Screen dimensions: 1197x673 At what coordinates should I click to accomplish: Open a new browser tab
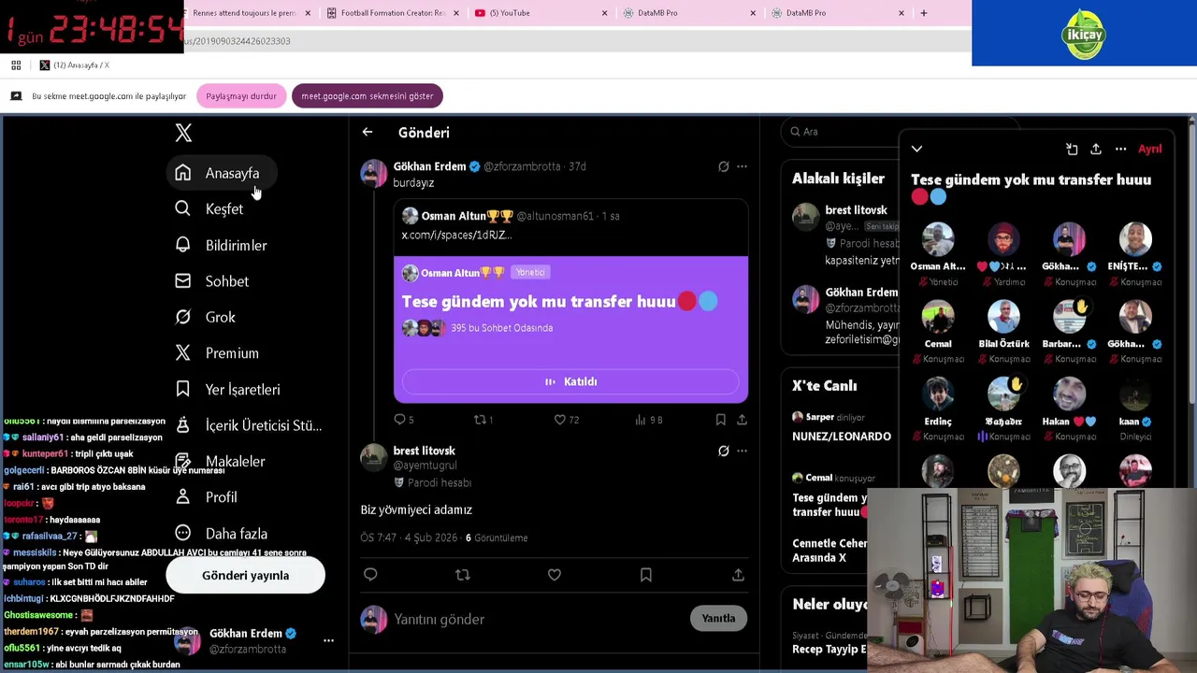tap(923, 13)
